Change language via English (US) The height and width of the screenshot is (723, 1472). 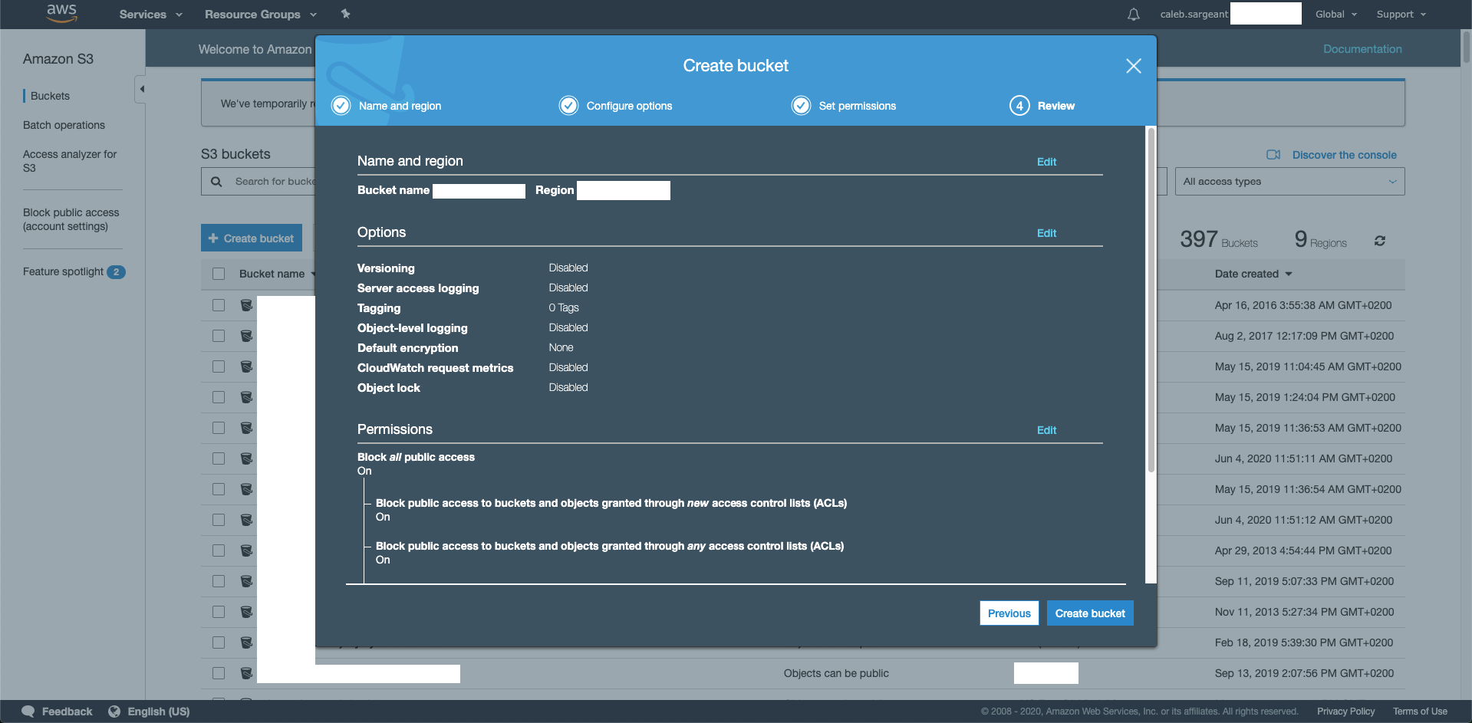[149, 711]
